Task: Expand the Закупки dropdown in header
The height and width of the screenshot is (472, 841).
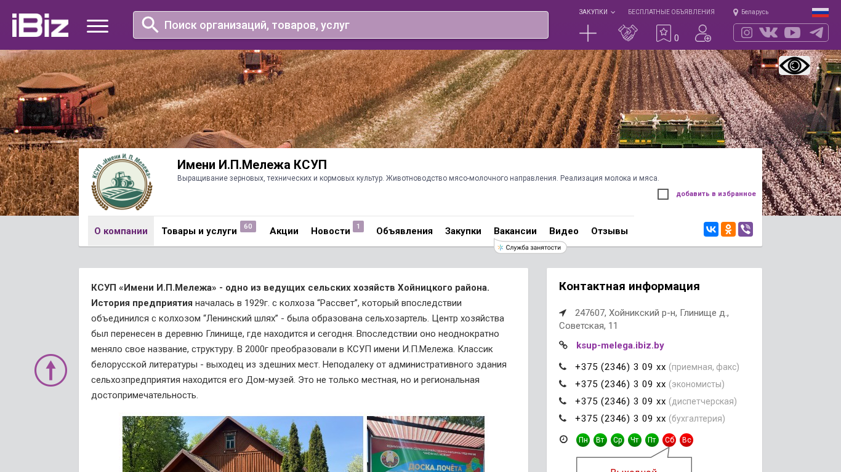Action: [x=597, y=12]
